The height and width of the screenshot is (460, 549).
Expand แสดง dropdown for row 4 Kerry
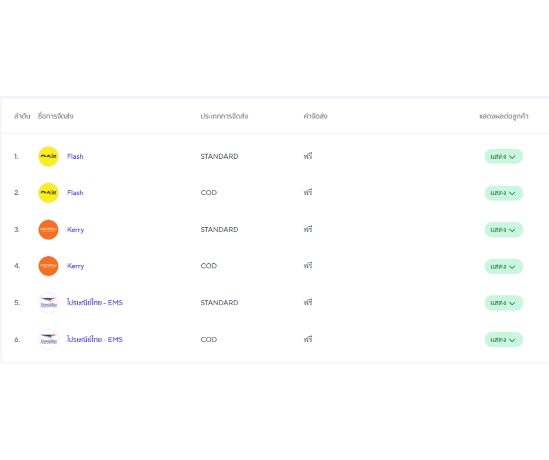pos(503,266)
